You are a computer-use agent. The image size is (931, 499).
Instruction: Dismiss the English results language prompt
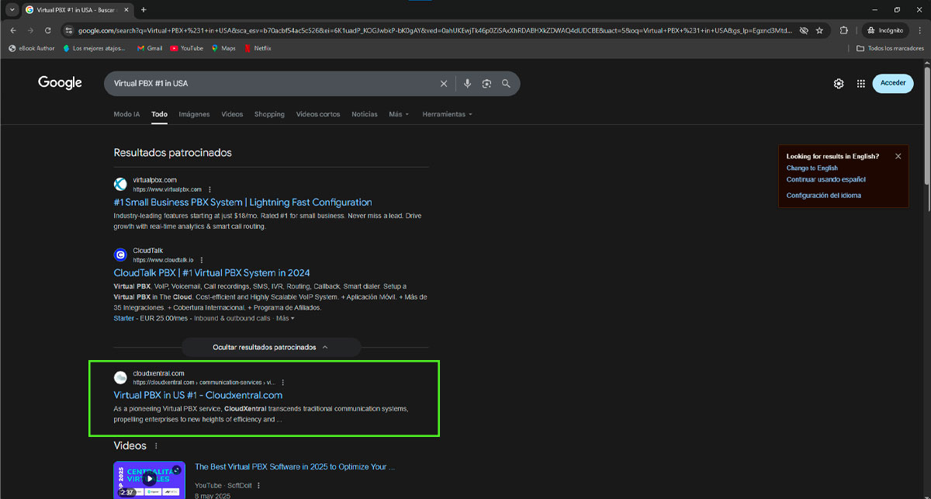(x=898, y=156)
